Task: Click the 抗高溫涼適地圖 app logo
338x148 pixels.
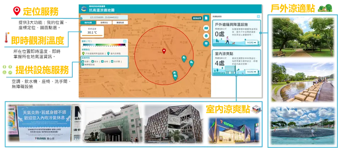Action: [83, 9]
